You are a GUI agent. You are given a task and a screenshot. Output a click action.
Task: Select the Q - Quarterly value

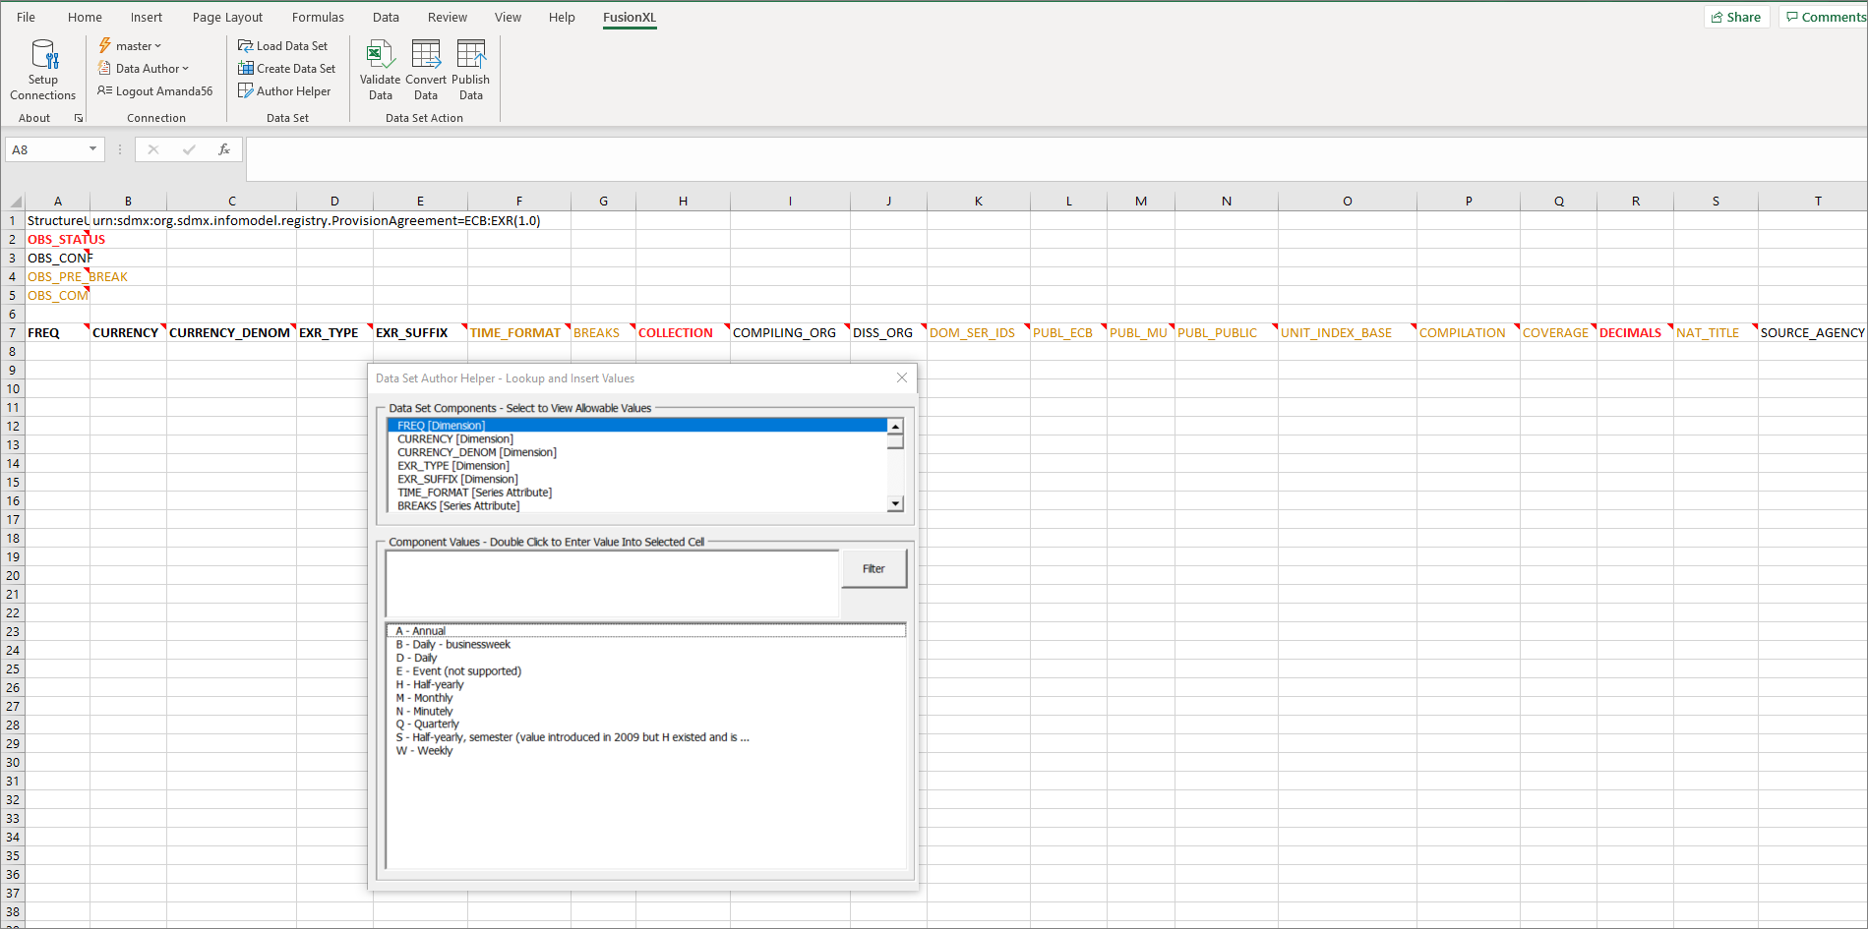click(427, 724)
